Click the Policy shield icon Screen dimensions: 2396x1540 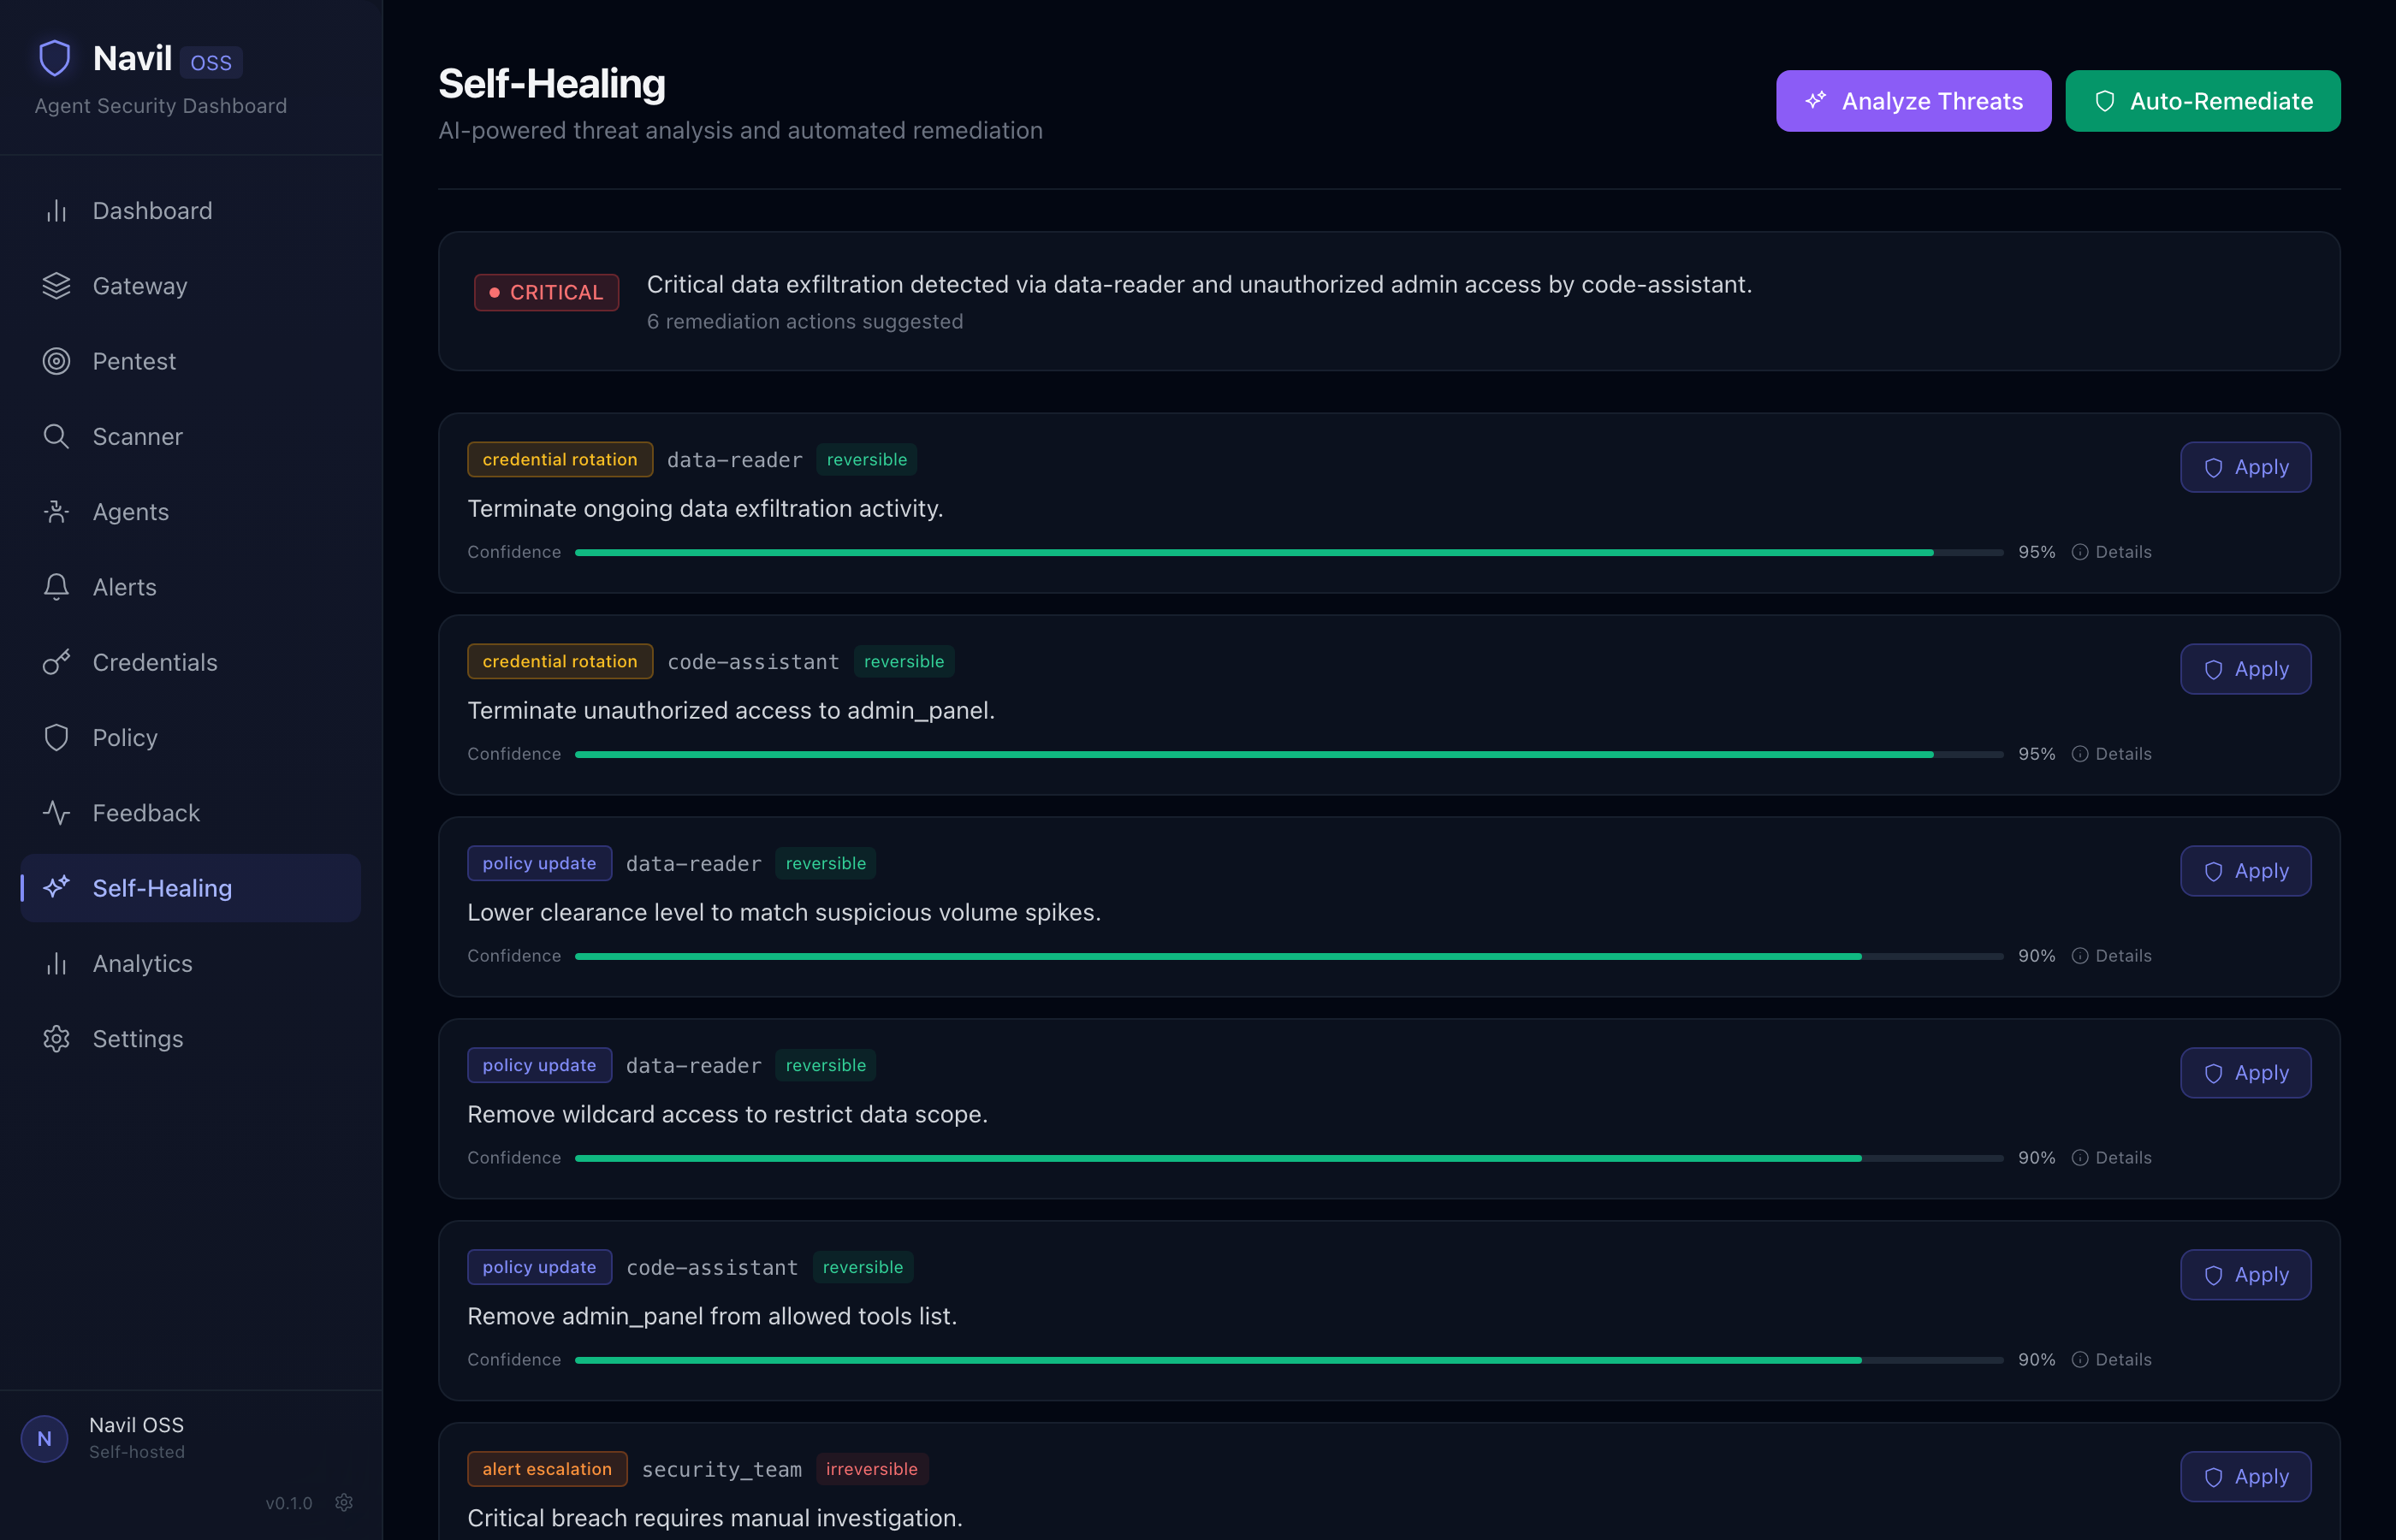(x=57, y=737)
